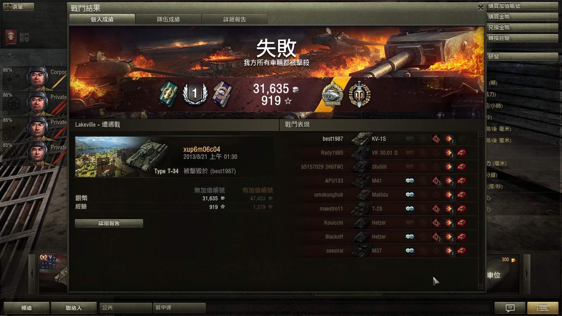Image resolution: width=562 pixels, height=316 pixels.
Task: Click the right arrow of the tank carousel
Action: pyautogui.click(x=527, y=274)
